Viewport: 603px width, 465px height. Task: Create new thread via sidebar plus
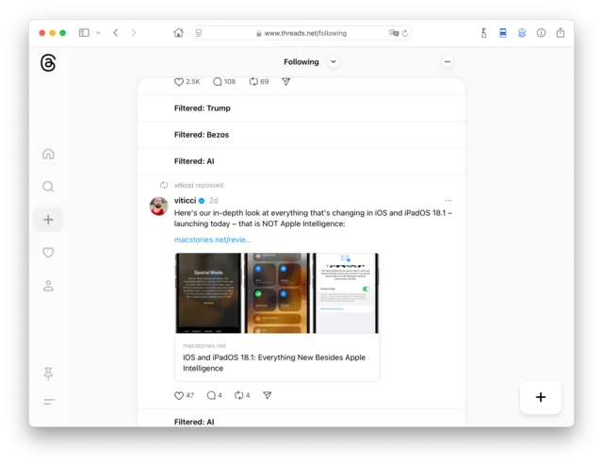click(48, 220)
